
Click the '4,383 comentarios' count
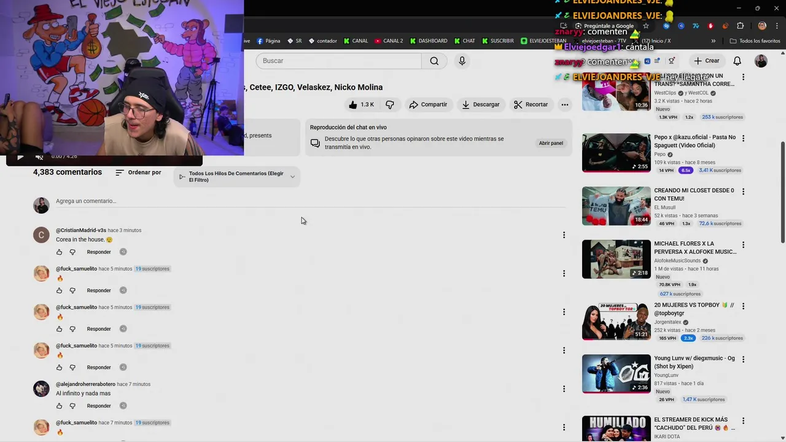click(68, 173)
